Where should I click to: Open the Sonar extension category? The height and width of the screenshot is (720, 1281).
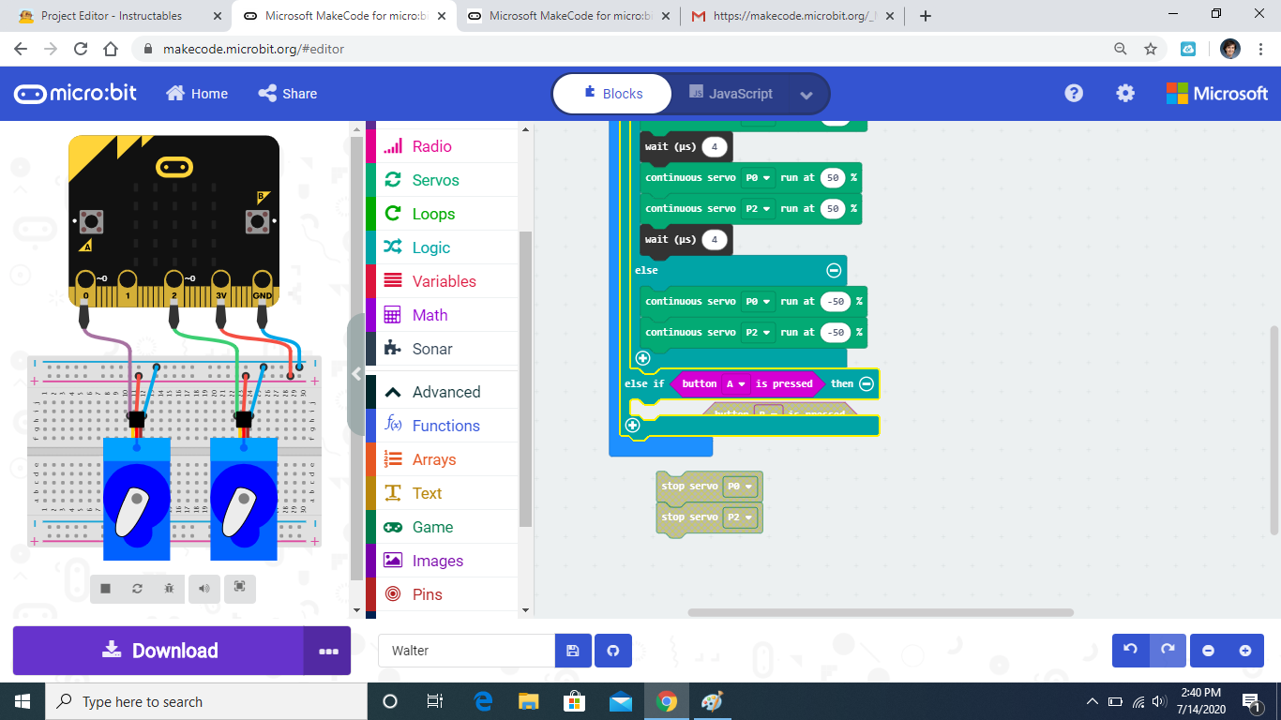tap(442, 349)
